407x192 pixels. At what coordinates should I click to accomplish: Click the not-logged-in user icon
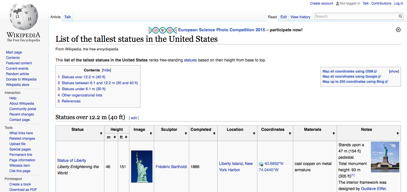coord(338,3)
